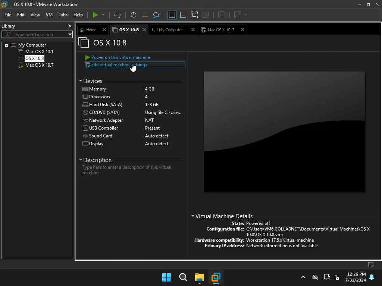Open the library search dropdown arrow

point(70,35)
